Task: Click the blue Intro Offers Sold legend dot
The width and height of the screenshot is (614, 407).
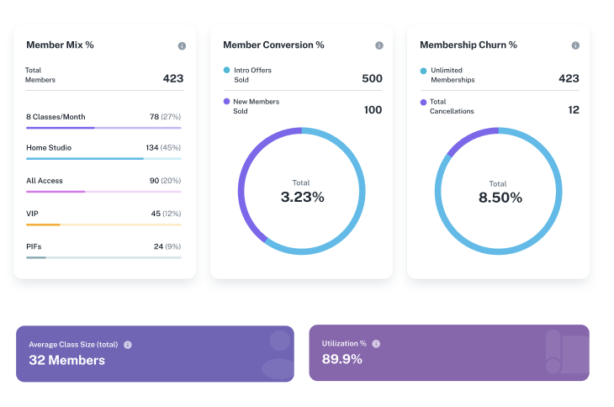Action: pos(226,71)
